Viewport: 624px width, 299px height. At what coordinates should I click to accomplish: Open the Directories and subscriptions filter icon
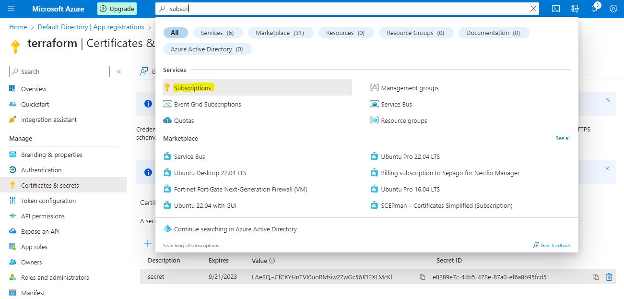point(575,9)
